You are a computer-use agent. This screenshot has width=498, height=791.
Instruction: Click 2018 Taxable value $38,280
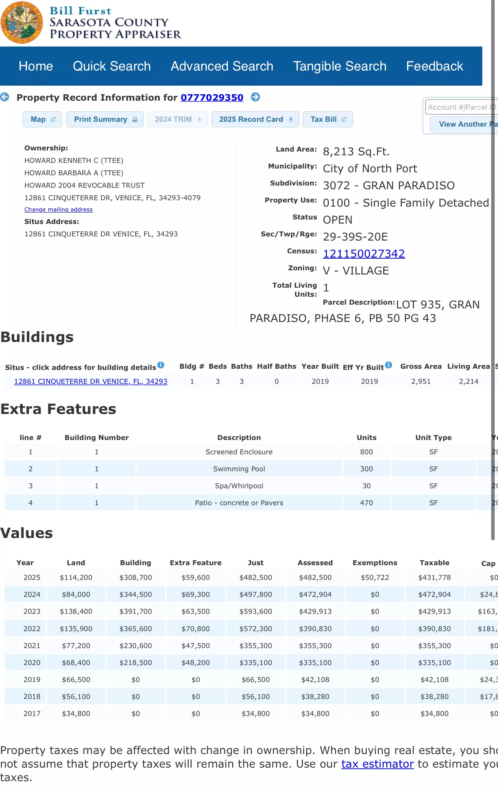coord(435,697)
